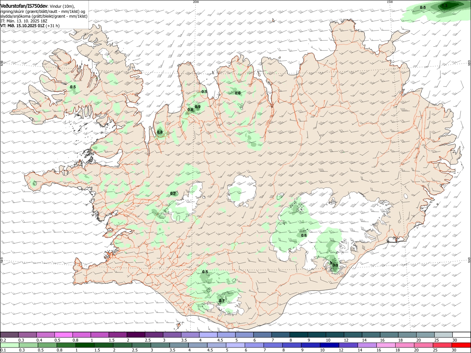Screen dimensions: 471x353
Task: Click the deep navy 10–12 swatch, lower legend row
Action: coord(329,345)
